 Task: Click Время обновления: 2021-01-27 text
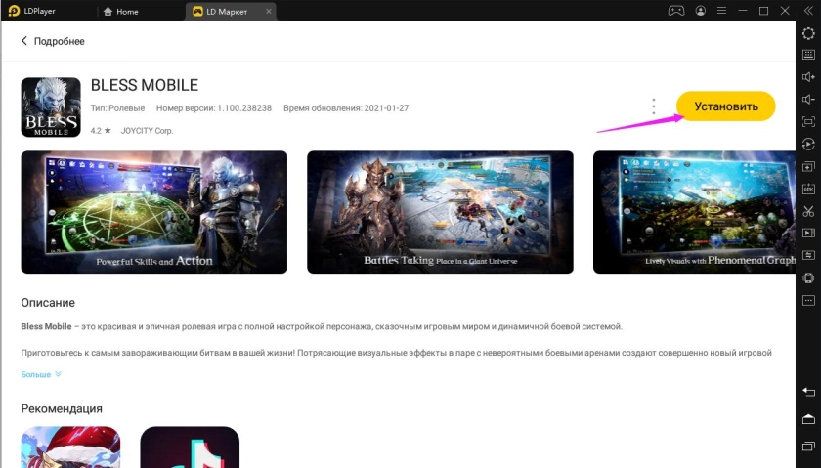click(x=346, y=108)
